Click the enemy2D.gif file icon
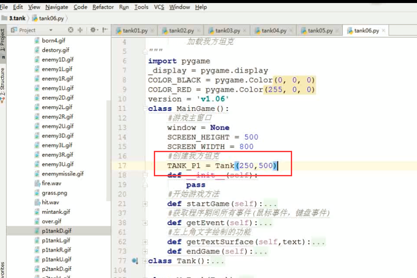This screenshot has height=278, width=417. click(37, 97)
